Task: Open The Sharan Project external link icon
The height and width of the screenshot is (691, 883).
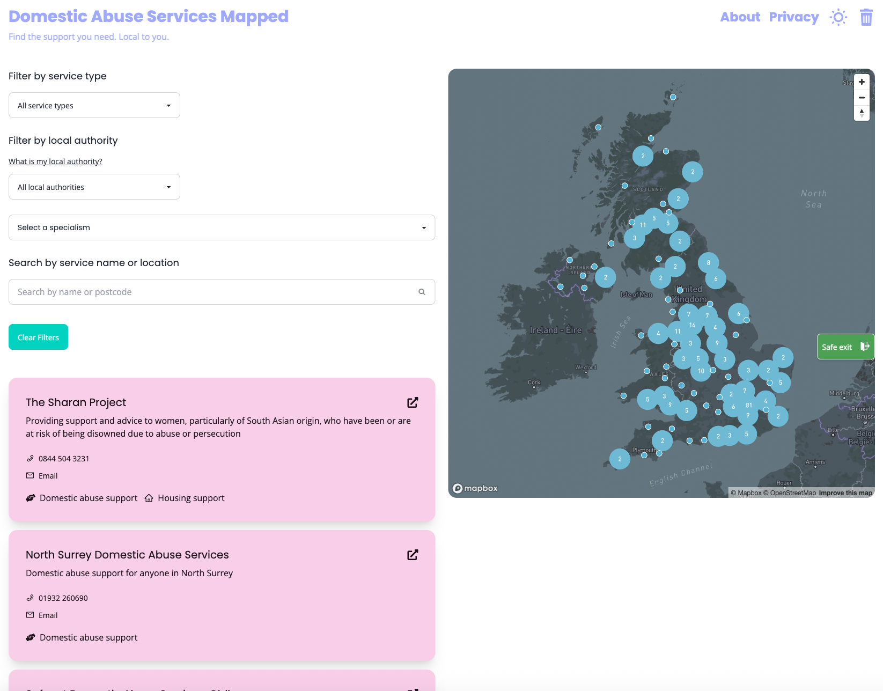Action: tap(412, 402)
